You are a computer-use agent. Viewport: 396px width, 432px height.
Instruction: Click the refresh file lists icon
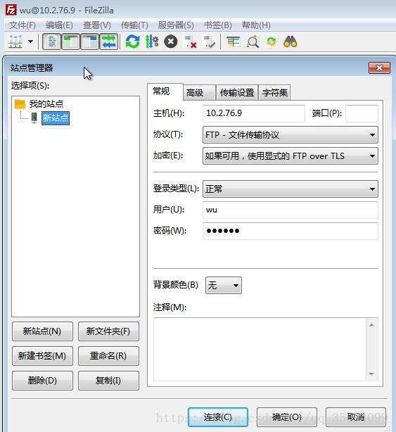pos(132,42)
